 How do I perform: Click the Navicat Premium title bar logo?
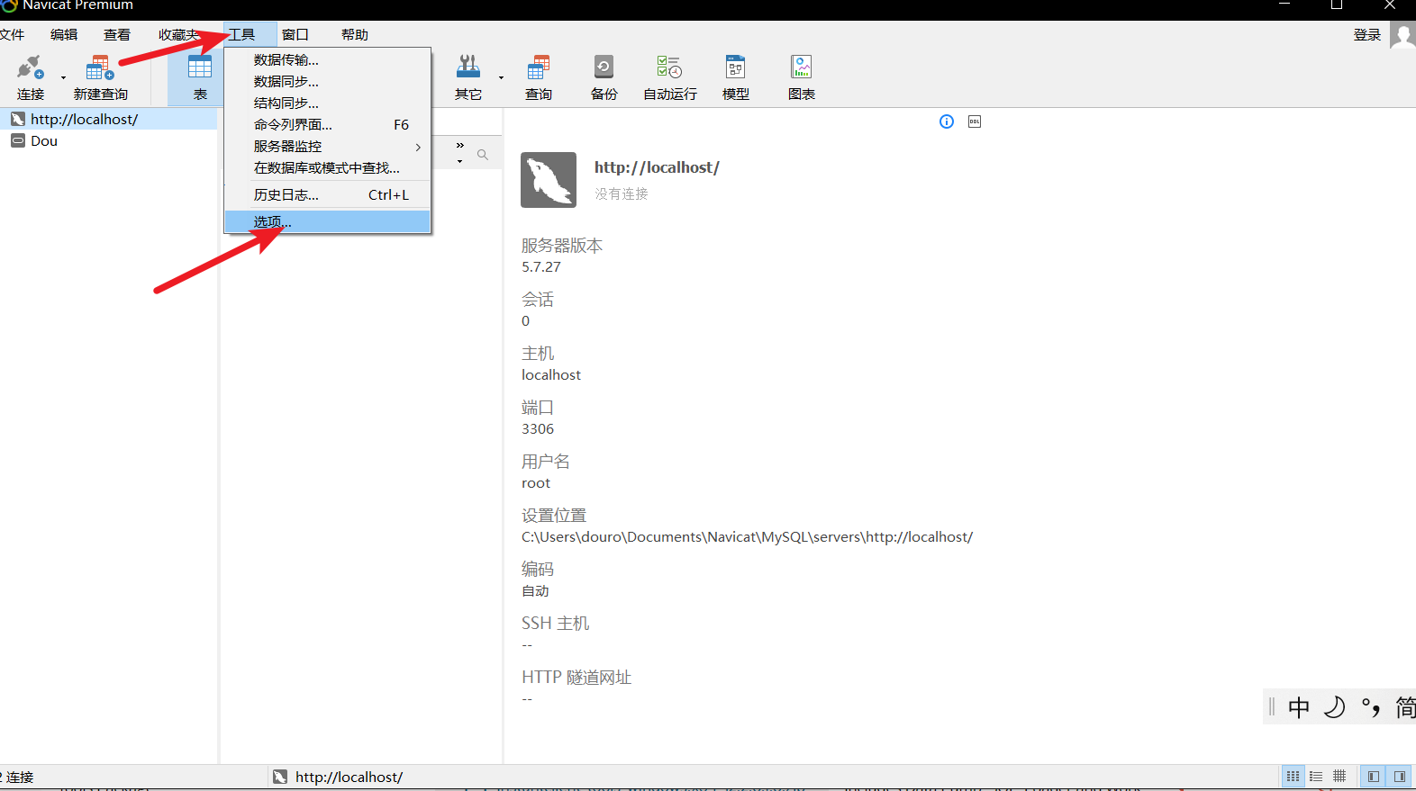tap(9, 5)
